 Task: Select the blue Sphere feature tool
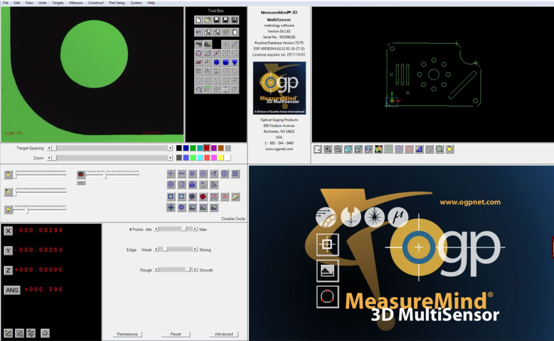(x=216, y=62)
